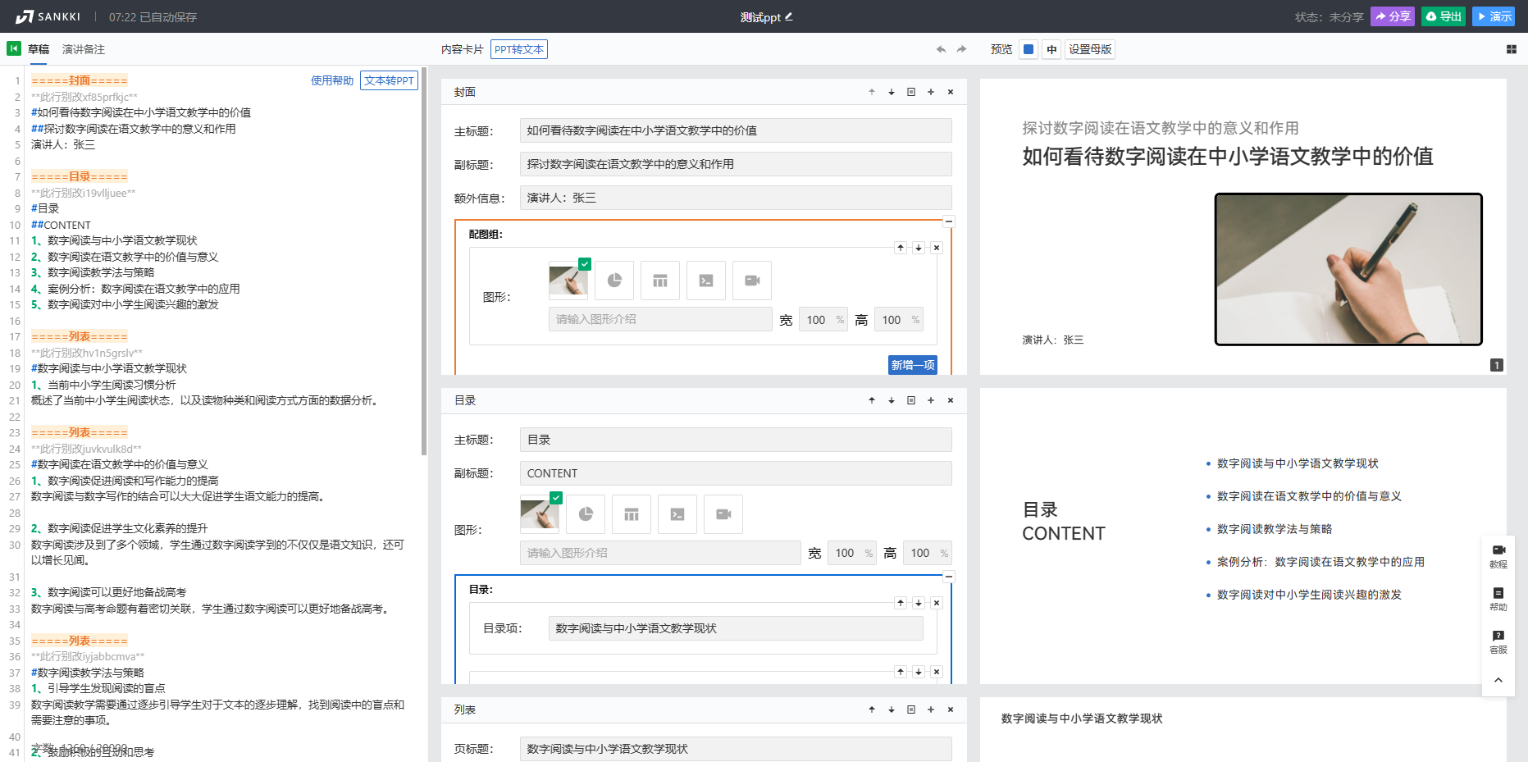Select the code terminal type in 目录 card
1528x762 pixels.
(x=677, y=514)
